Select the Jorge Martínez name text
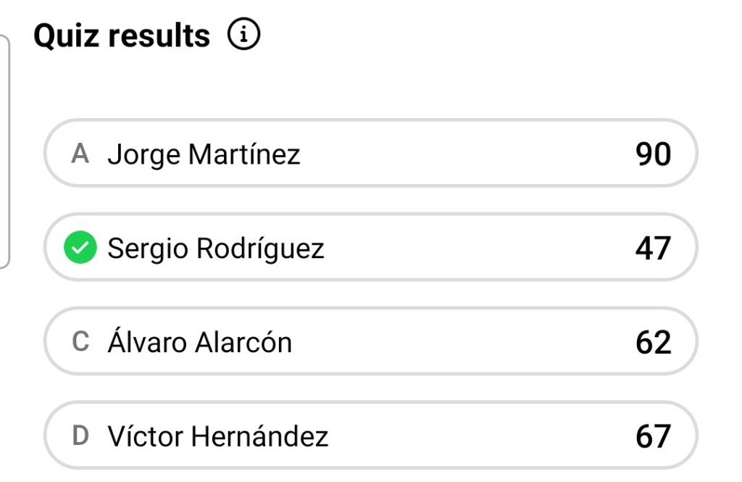This screenshot has height=482, width=742. [x=204, y=154]
